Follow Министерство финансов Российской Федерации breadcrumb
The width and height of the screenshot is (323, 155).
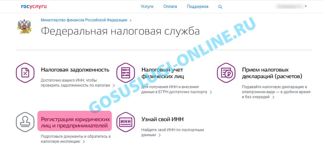click(x=84, y=20)
